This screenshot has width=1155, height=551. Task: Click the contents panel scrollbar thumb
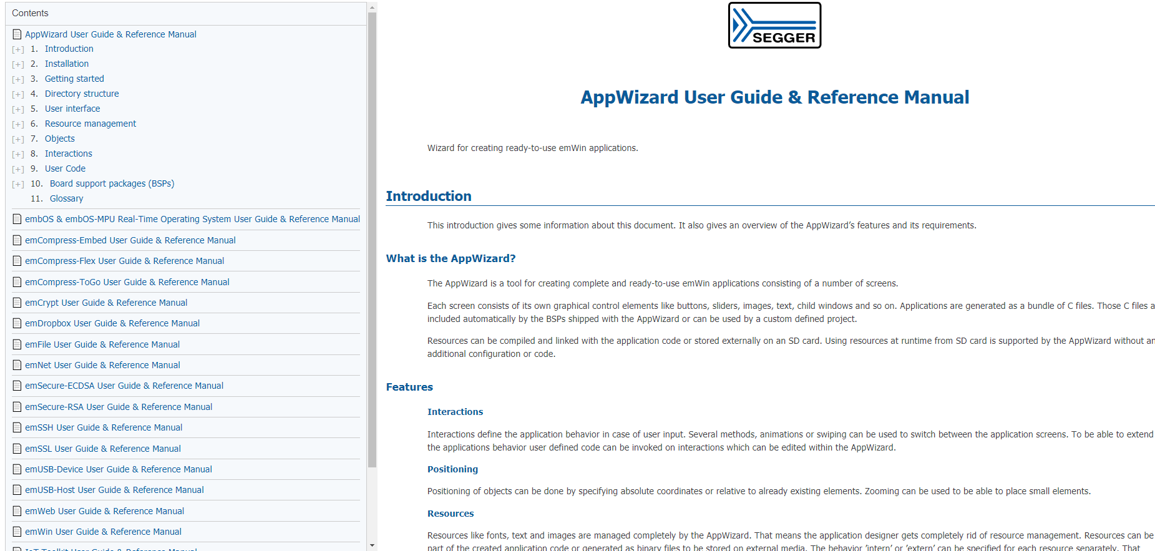coord(373,240)
